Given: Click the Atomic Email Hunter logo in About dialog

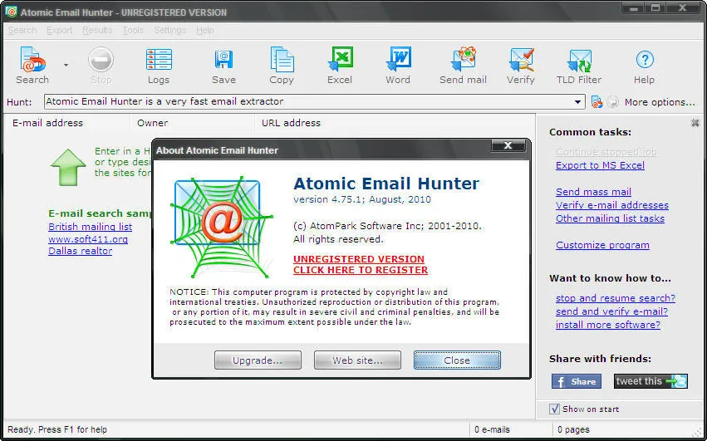Looking at the screenshot, I should point(221,227).
